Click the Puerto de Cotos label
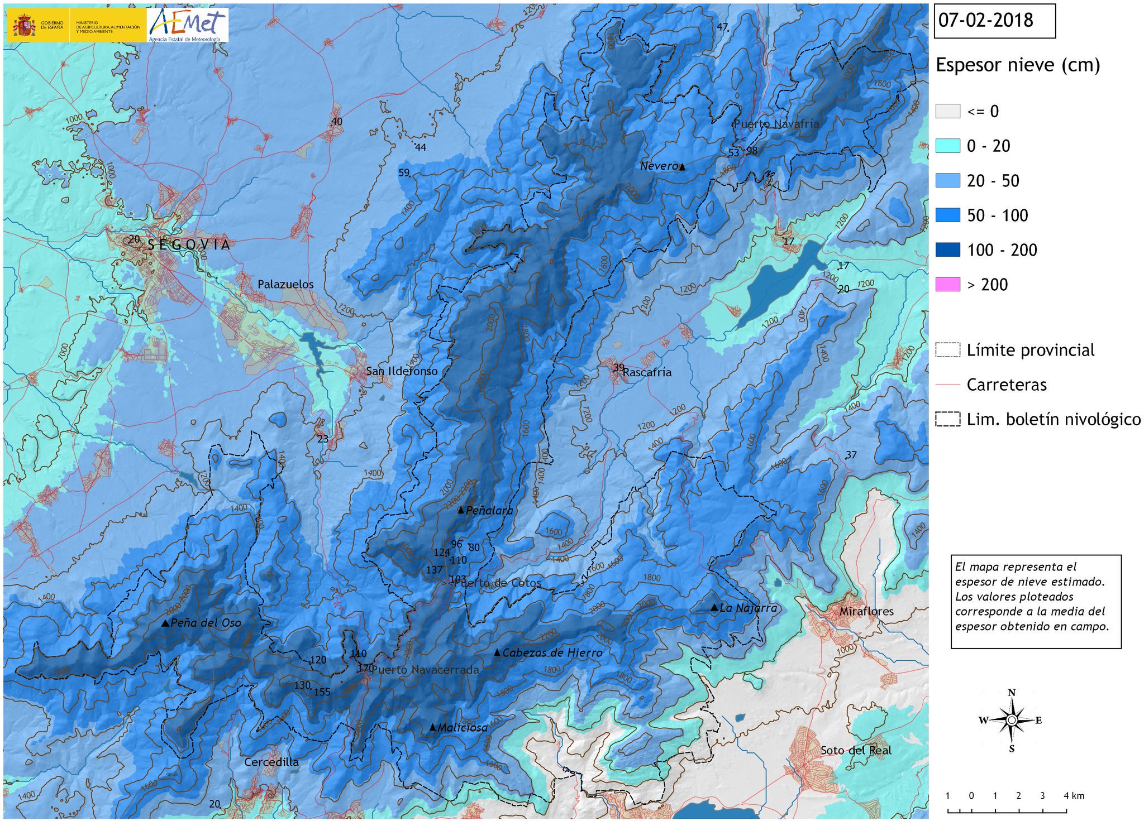Viewport: 1144px width, 821px height. tap(498, 583)
